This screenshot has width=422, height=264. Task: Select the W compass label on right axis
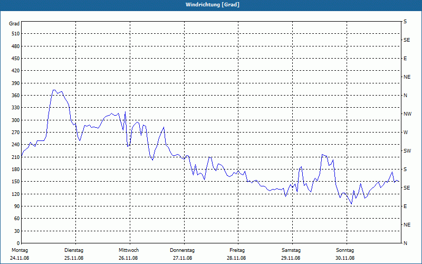[406, 133]
